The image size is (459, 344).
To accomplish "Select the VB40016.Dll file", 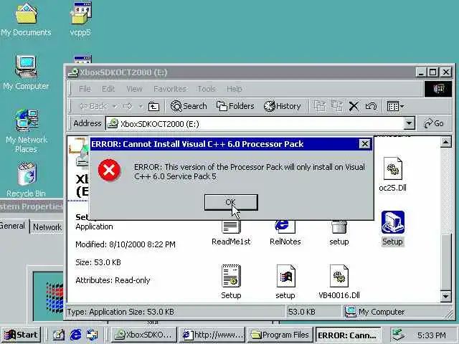I will [x=339, y=282].
